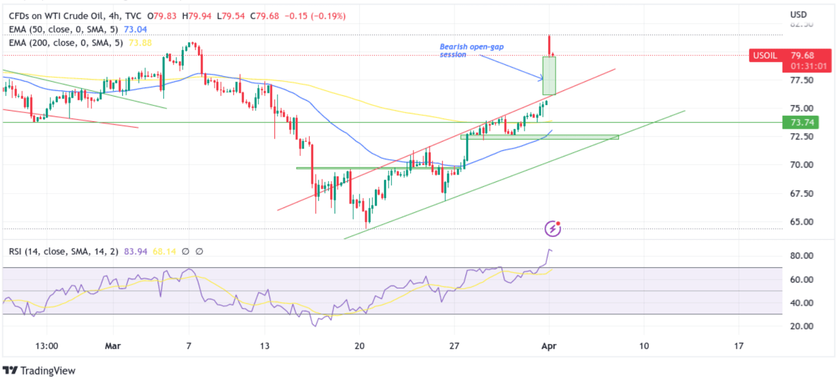Click the Apr time axis label
The image size is (837, 388).
coord(549,346)
